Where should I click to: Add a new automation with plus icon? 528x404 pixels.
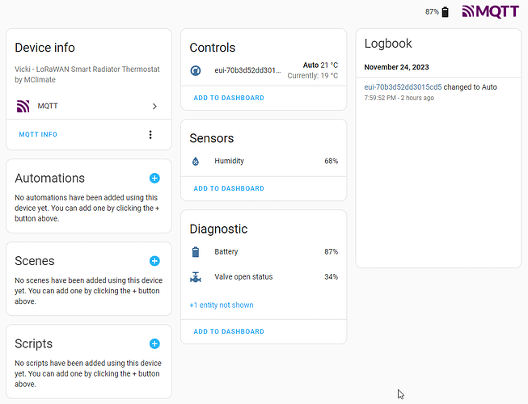point(154,178)
